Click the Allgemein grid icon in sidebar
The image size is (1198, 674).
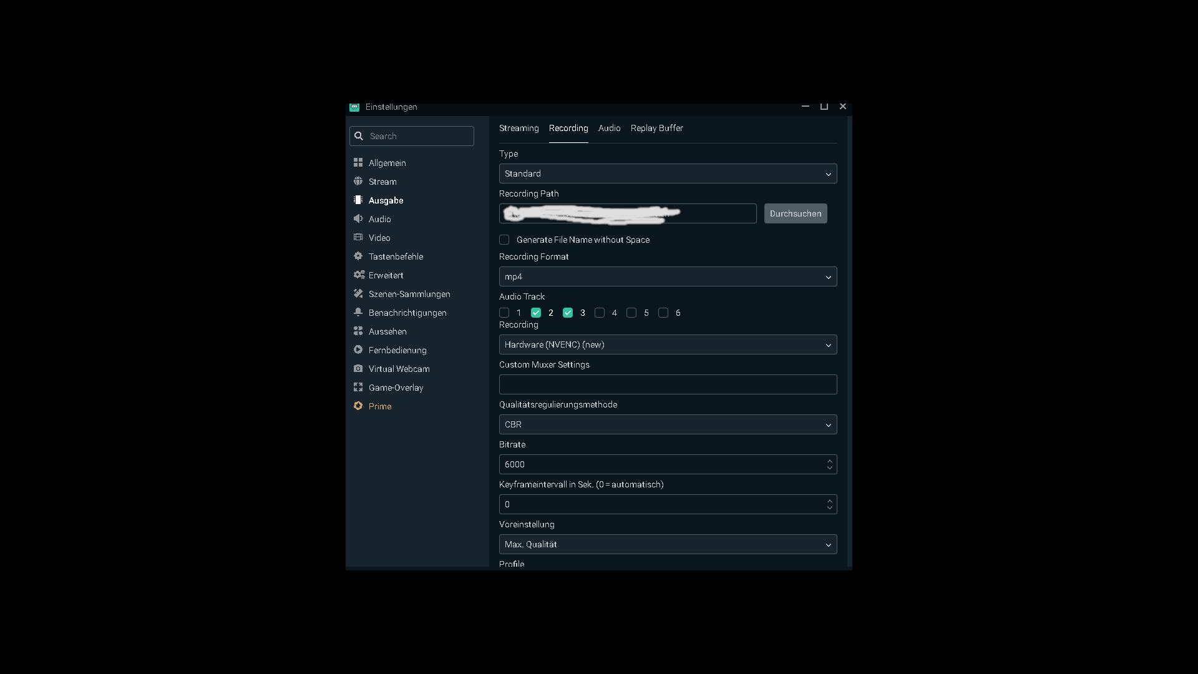[358, 162]
